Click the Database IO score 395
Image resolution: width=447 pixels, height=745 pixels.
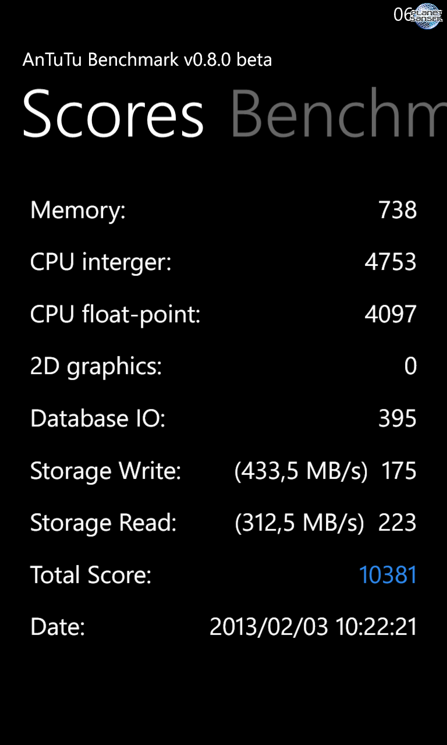pyautogui.click(x=398, y=419)
